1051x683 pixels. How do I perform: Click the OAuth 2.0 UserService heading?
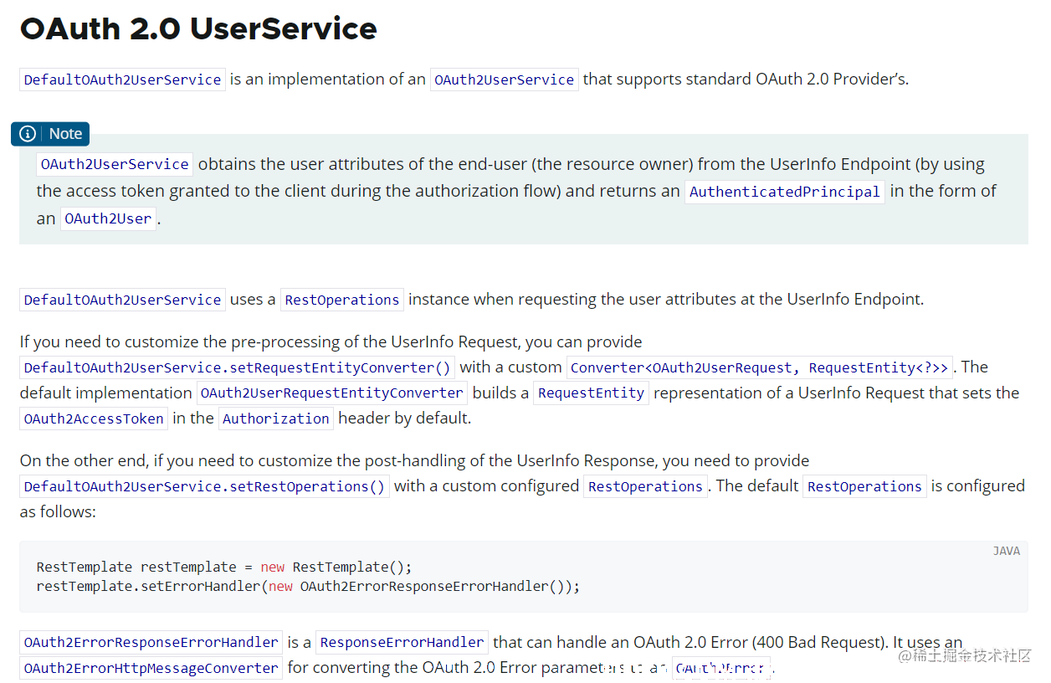click(198, 28)
